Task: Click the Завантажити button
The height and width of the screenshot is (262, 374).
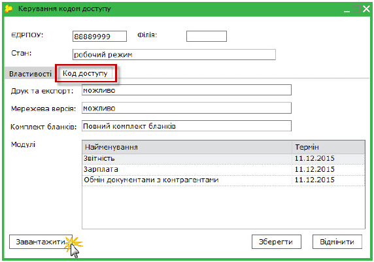Action: 41,242
